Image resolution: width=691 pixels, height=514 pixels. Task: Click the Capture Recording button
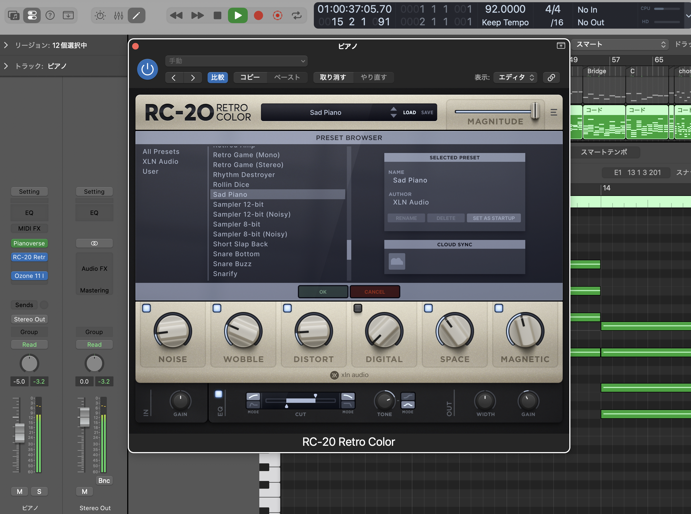[277, 15]
